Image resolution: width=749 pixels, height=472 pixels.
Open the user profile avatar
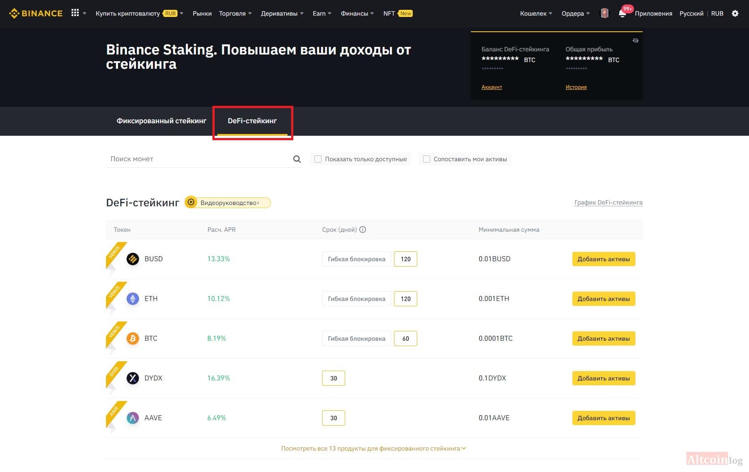pos(605,13)
